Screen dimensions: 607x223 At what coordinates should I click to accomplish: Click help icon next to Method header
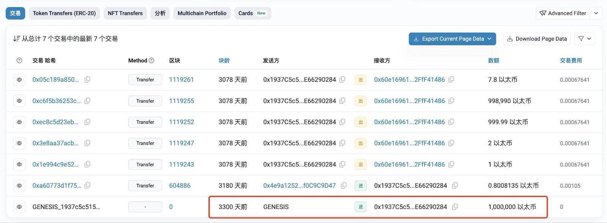(152, 60)
